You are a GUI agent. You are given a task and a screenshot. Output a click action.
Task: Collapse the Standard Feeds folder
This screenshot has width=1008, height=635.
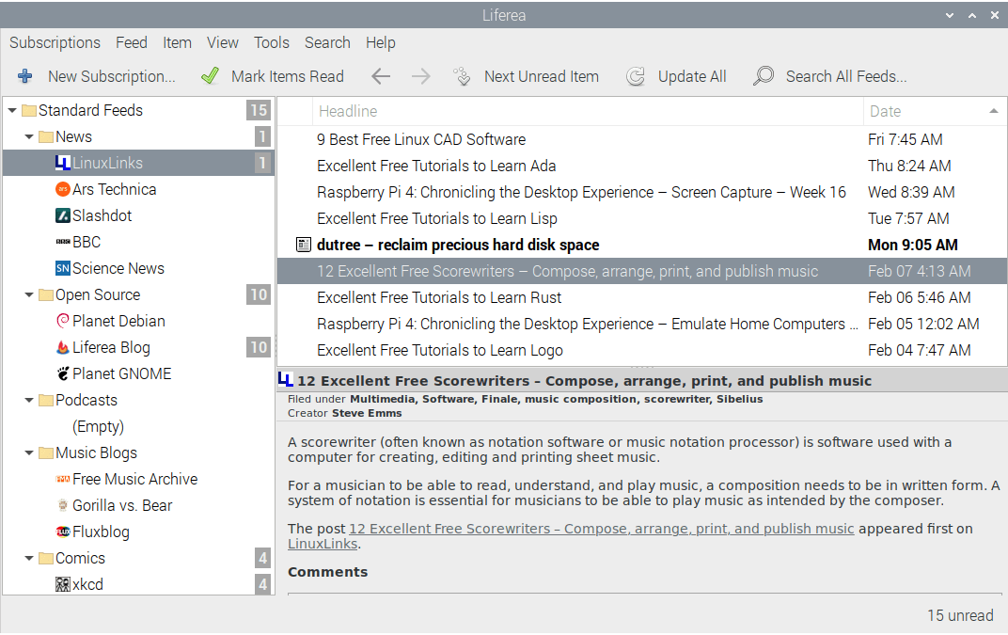(x=12, y=111)
